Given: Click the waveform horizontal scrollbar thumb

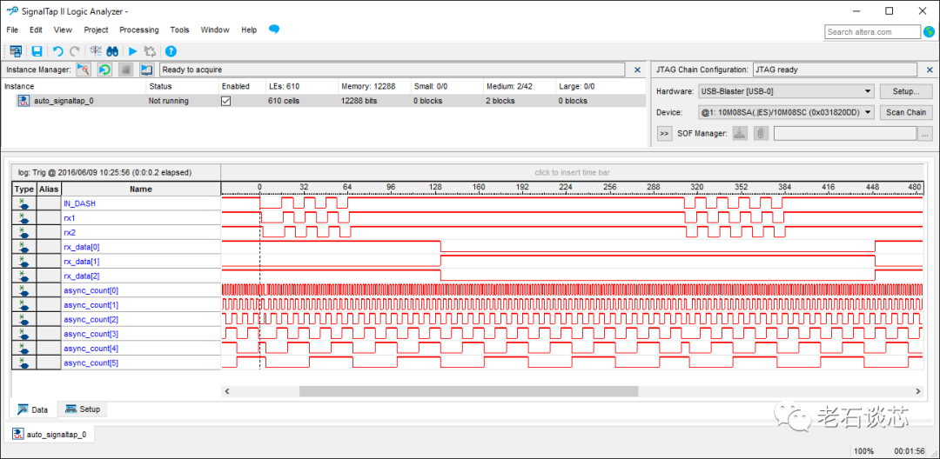Looking at the screenshot, I should [x=469, y=391].
